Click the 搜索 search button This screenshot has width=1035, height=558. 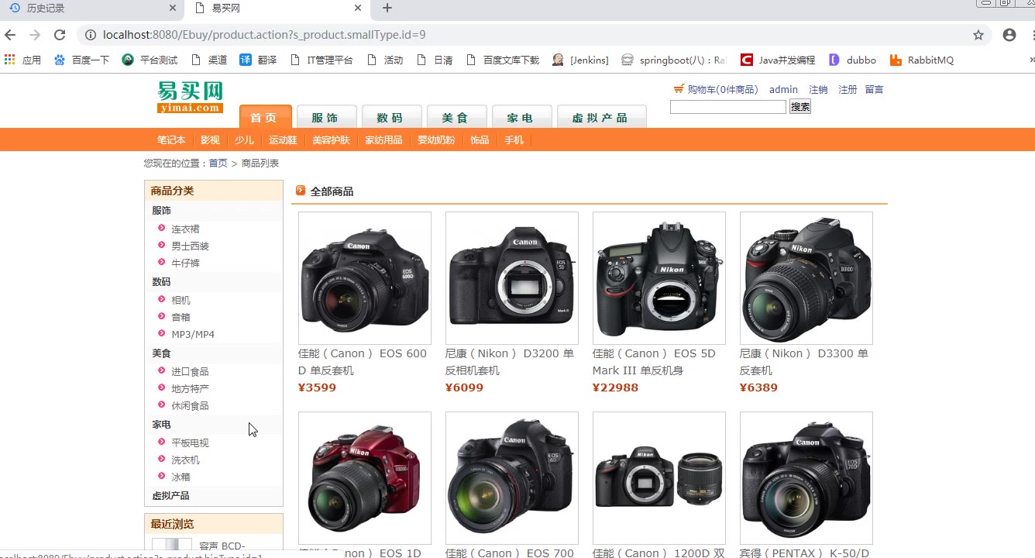pos(800,107)
